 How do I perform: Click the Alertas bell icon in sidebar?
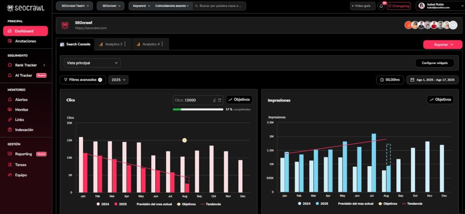pos(10,100)
